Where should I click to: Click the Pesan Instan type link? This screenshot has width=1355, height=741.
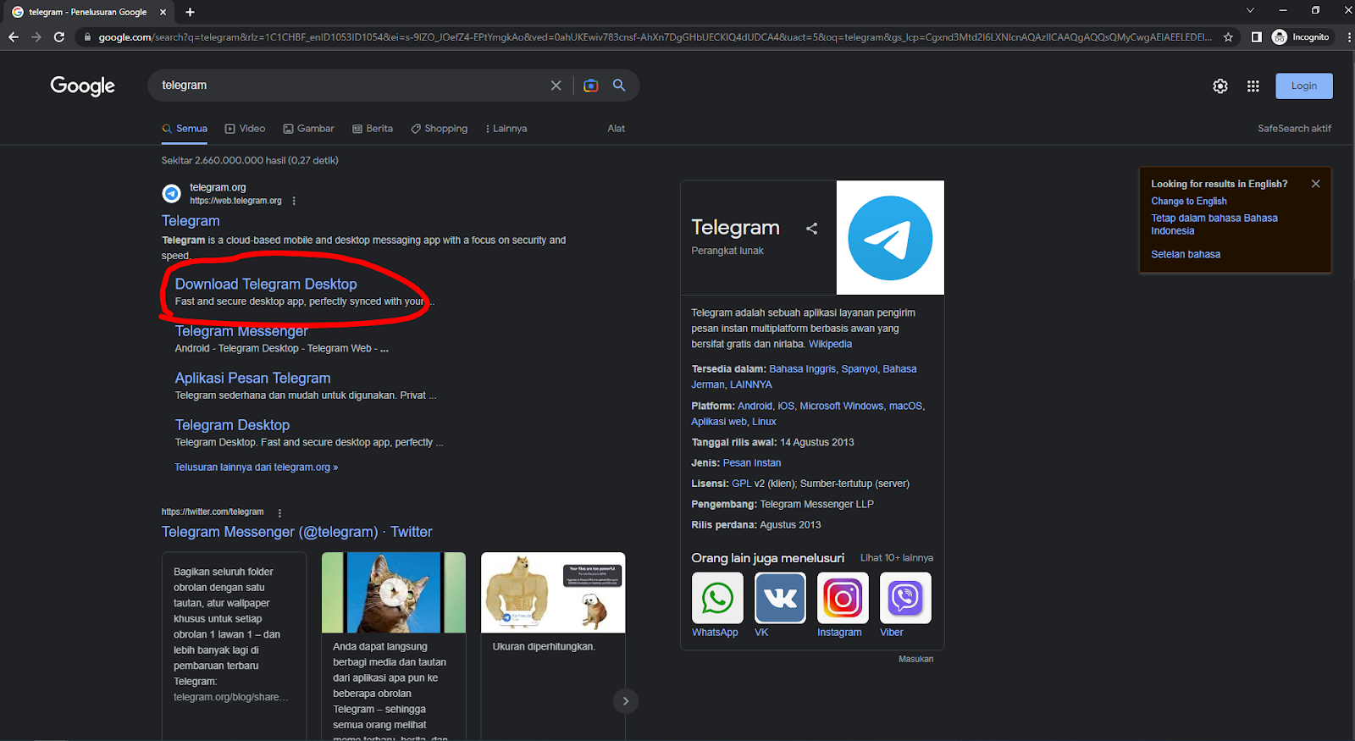pyautogui.click(x=752, y=463)
